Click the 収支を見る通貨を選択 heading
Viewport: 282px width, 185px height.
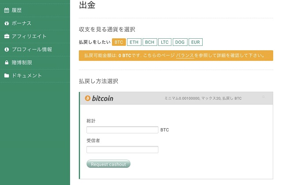click(x=107, y=30)
